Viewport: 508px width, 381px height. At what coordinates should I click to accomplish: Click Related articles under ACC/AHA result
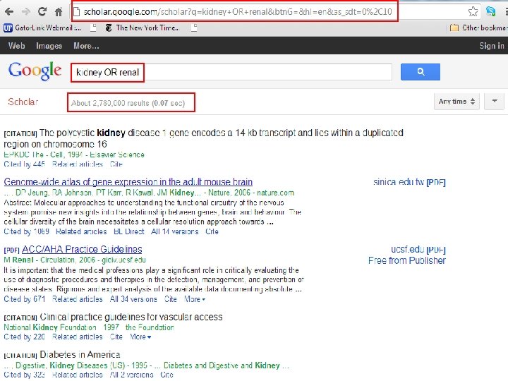(78, 299)
